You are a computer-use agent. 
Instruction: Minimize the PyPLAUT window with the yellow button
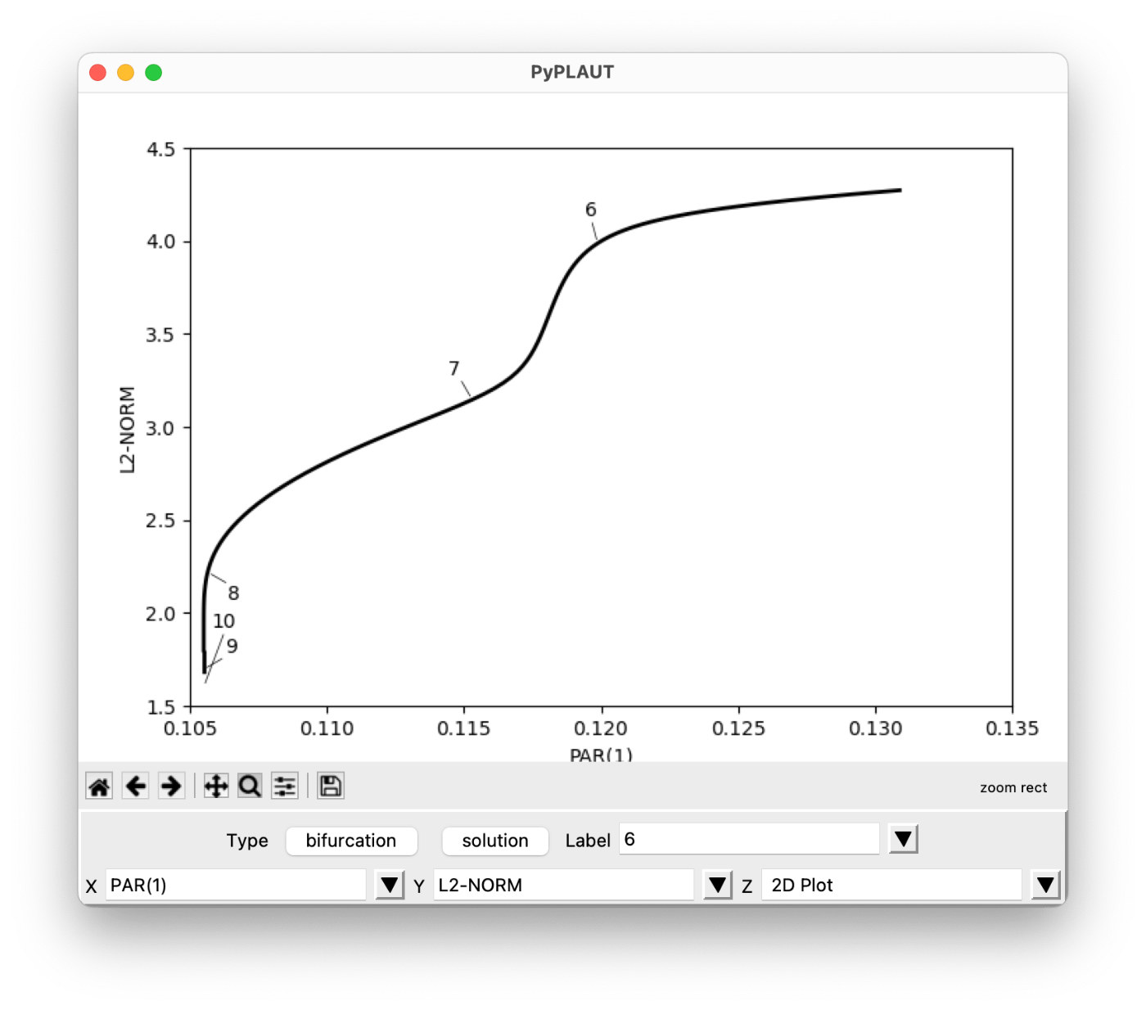tap(125, 72)
